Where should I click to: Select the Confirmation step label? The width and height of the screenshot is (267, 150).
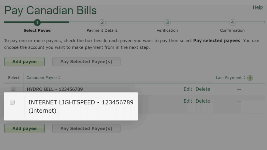(x=232, y=30)
